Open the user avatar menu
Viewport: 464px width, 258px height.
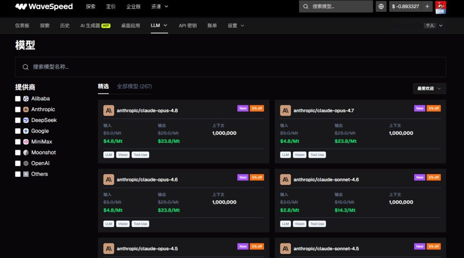(440, 7)
